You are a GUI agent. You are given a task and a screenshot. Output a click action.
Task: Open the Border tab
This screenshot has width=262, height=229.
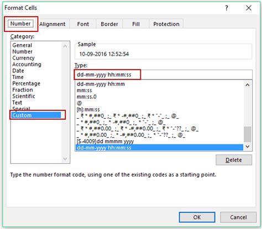point(109,24)
